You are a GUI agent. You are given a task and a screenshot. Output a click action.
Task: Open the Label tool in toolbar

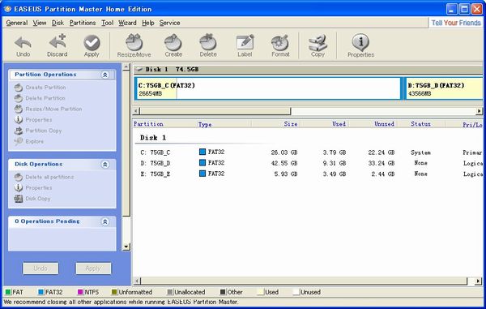(x=245, y=46)
